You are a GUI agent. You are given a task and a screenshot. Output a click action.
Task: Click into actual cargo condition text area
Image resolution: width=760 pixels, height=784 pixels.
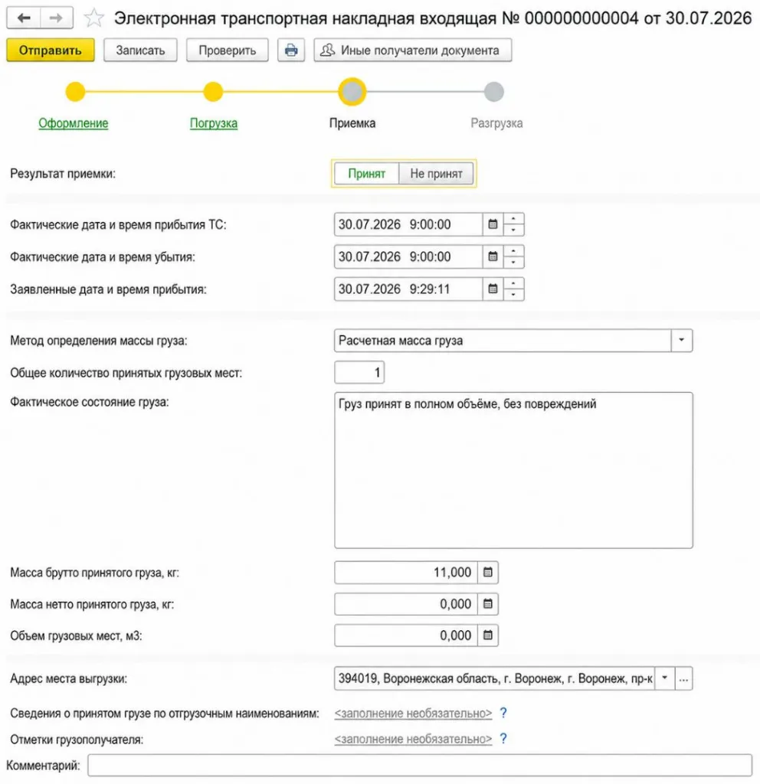[513, 471]
